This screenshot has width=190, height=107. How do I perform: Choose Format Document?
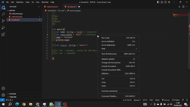pos(118,66)
